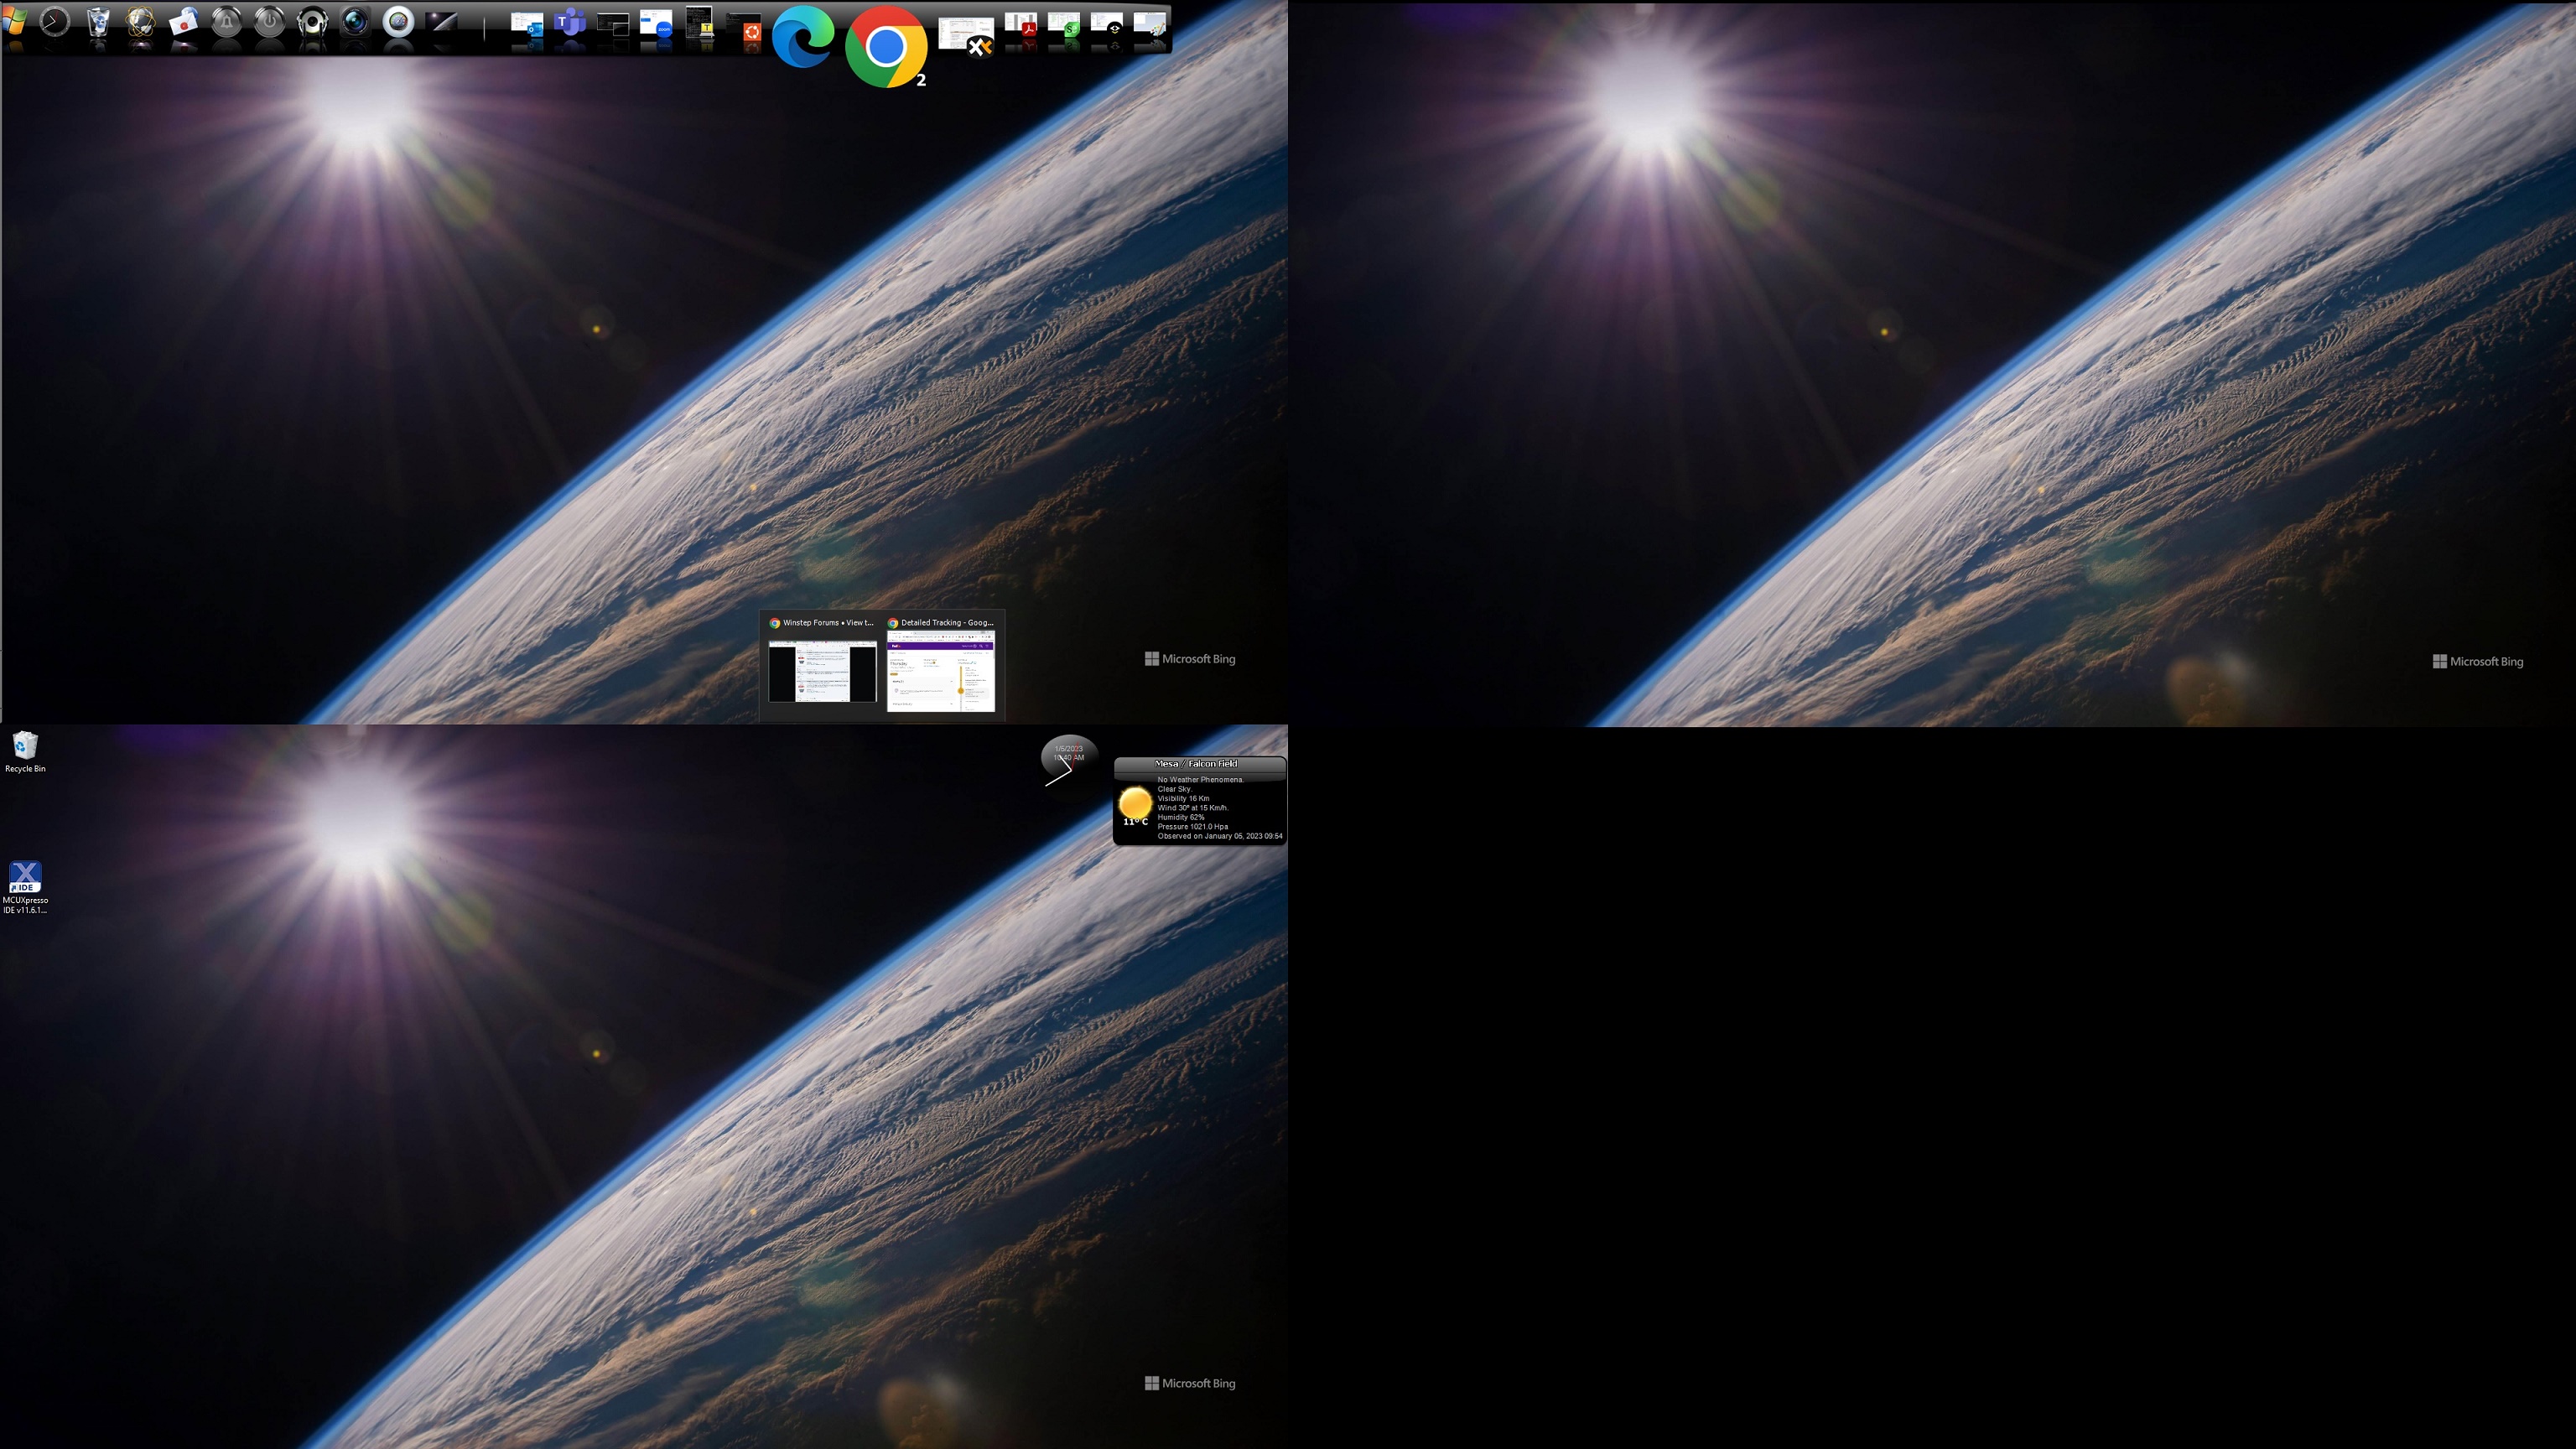Switch to the Outlook window icon
The width and height of the screenshot is (2576, 1449).
527,25
